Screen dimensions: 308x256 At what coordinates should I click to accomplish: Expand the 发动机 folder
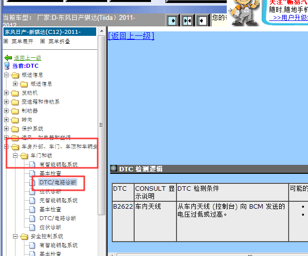click(x=6, y=93)
